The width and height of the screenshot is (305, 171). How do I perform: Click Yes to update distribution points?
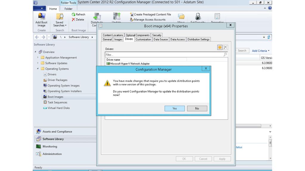175,108
